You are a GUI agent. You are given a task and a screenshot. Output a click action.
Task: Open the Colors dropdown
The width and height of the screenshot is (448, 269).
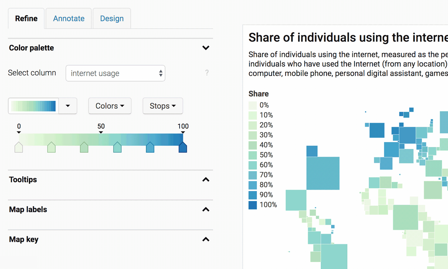(110, 106)
